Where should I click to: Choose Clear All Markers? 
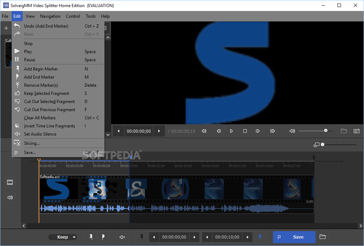[58, 118]
